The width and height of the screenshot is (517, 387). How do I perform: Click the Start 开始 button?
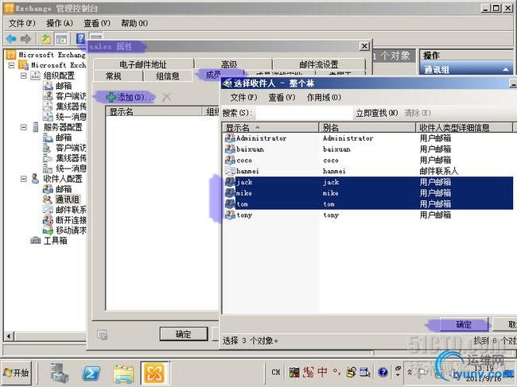tap(16, 373)
